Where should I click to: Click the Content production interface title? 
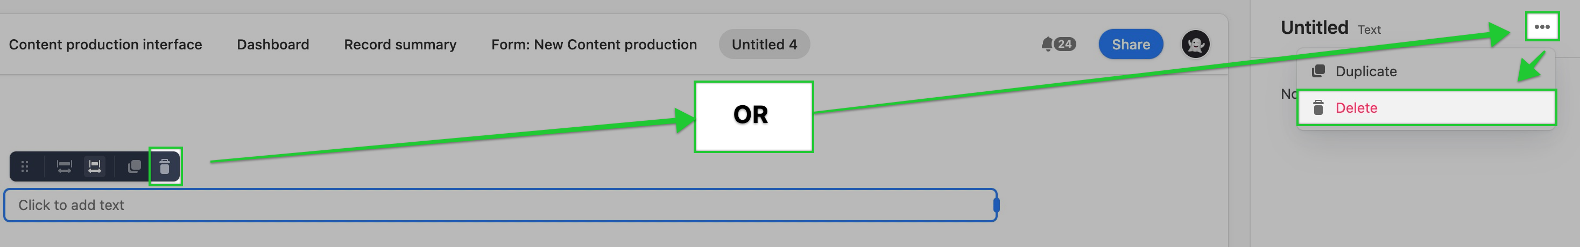click(x=105, y=45)
